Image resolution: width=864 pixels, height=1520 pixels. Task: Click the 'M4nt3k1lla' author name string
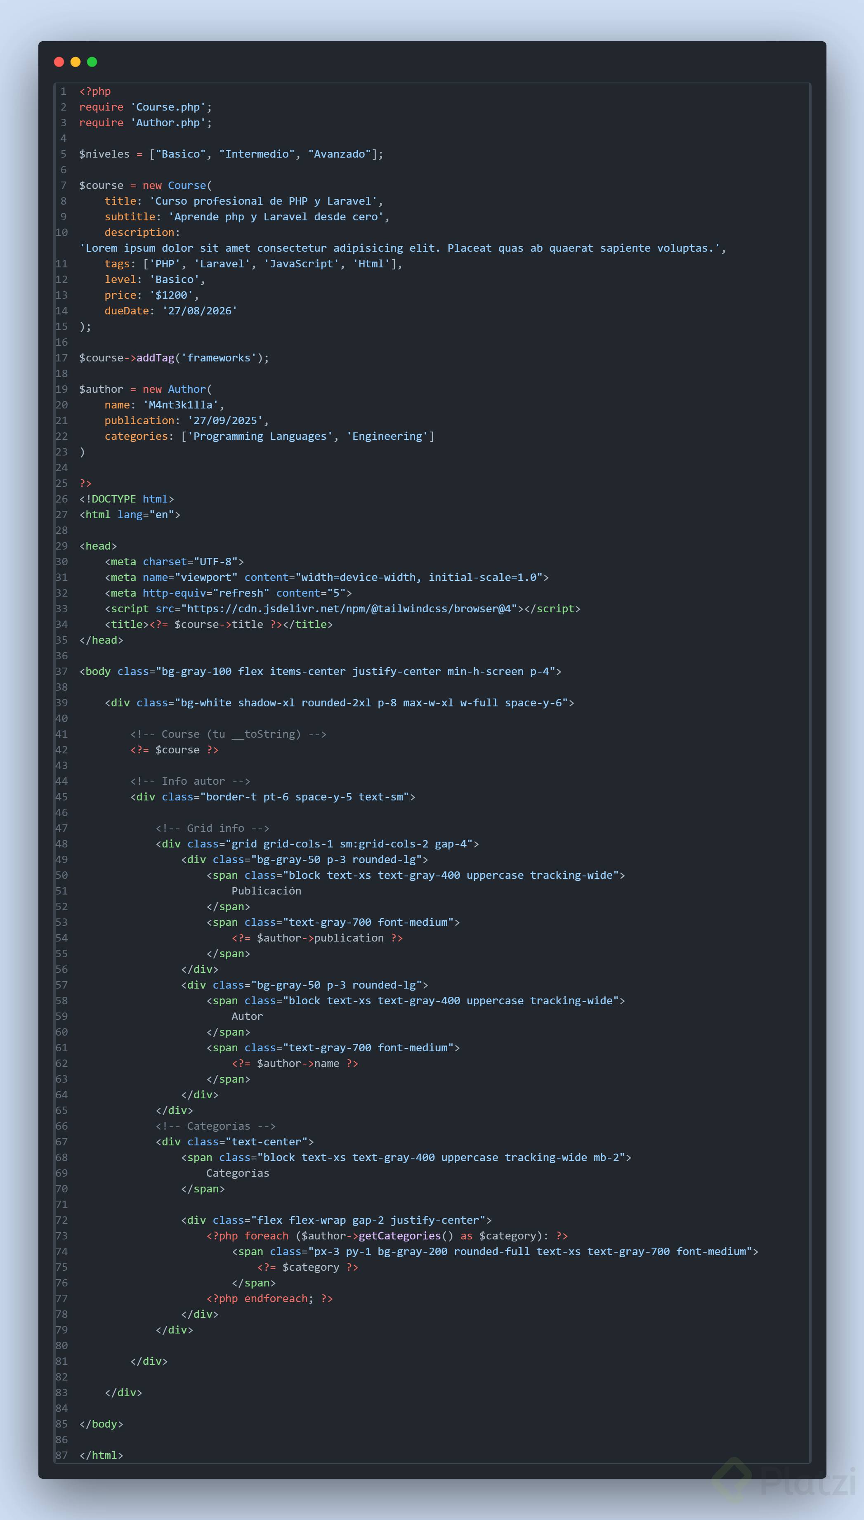click(180, 405)
